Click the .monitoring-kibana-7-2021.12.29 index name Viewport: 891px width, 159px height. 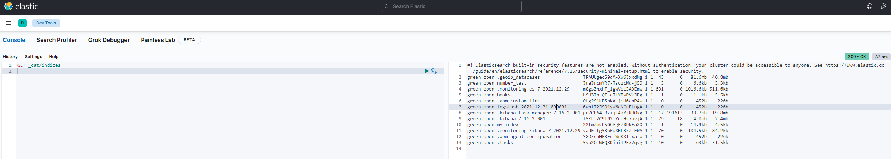click(x=539, y=130)
